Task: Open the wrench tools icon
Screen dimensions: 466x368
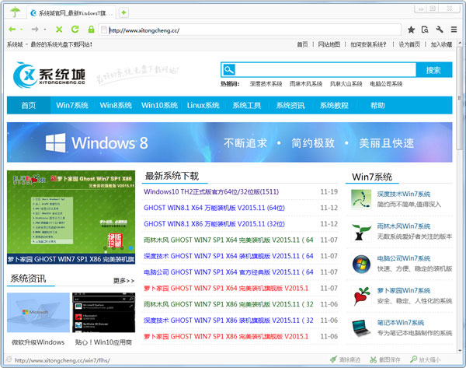Action: (440, 30)
